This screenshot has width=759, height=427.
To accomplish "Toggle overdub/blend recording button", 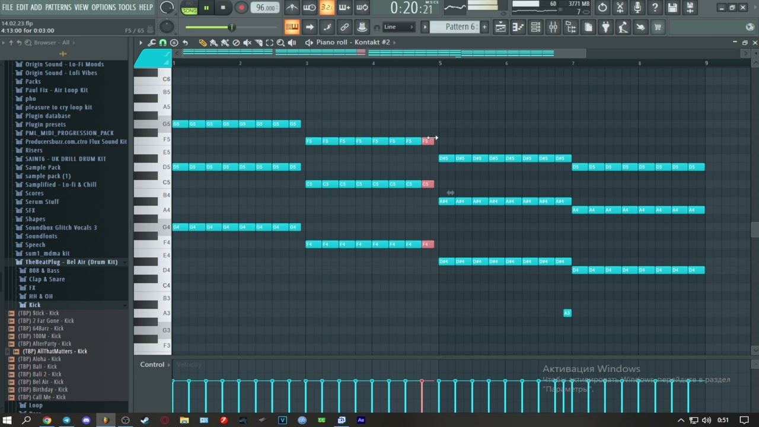I will [345, 8].
